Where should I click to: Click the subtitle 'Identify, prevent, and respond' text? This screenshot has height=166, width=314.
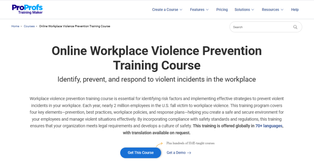(157, 79)
